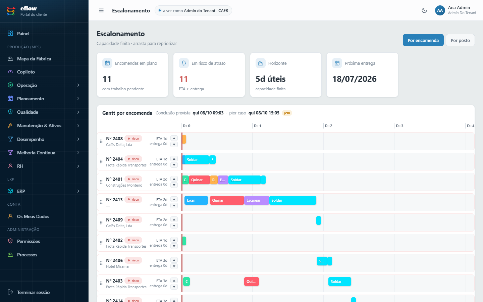Viewport: 483px width, 302px height.
Task: Click the Copiloto gauge icon
Action: [10, 72]
